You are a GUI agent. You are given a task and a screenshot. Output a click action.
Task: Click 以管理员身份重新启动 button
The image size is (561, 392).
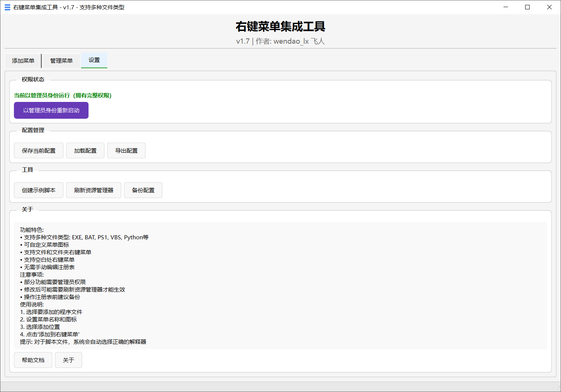click(51, 110)
